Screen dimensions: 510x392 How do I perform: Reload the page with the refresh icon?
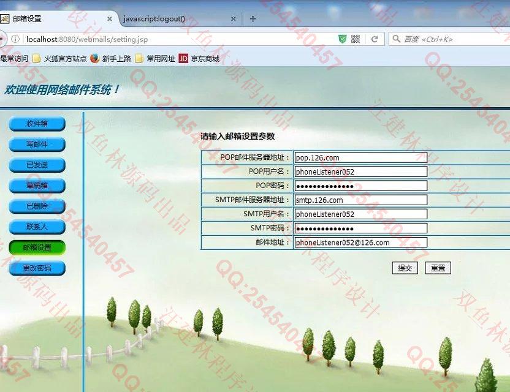pos(375,39)
